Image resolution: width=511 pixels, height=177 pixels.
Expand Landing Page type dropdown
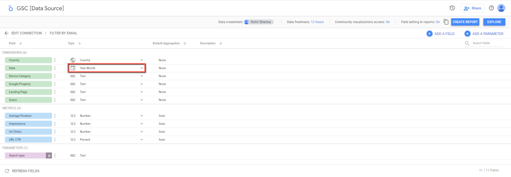coord(142,92)
